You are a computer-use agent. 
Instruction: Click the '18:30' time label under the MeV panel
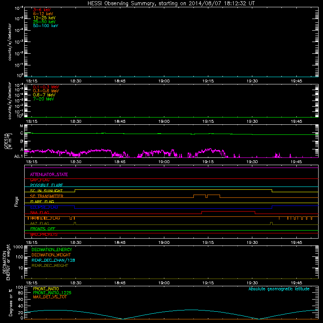[76, 122]
